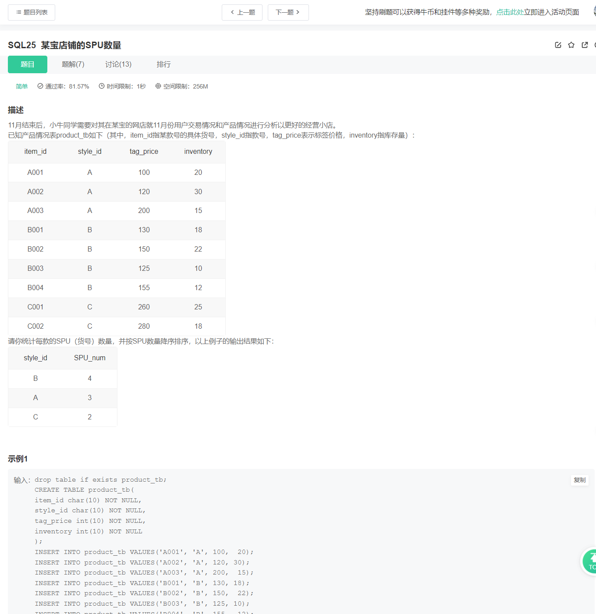Viewport: 596px width, 614px height.
Task: Click the SPU_num column header
Action: coord(90,358)
